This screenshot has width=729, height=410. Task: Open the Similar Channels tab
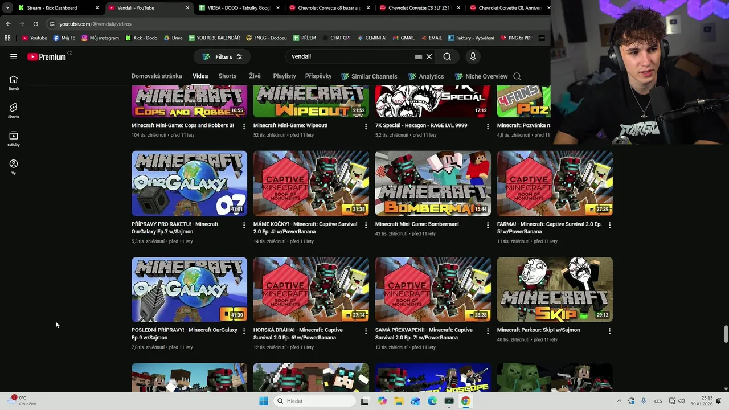[x=369, y=76]
